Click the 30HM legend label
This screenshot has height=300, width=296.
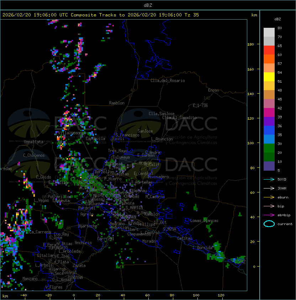coord(282,188)
